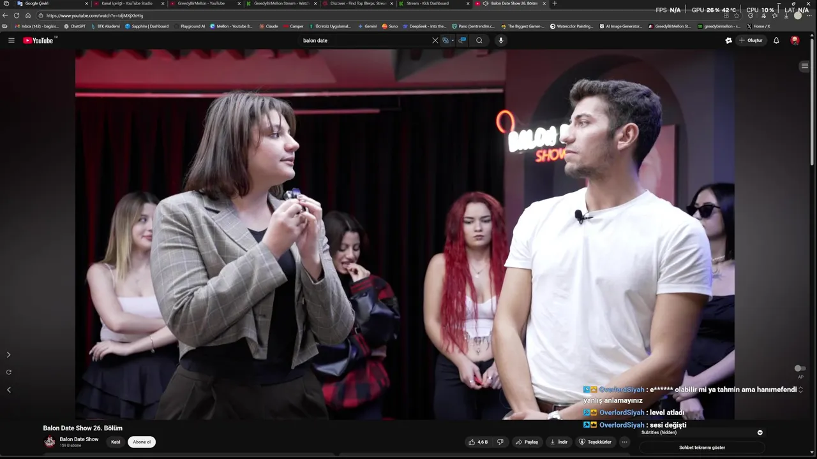Open the ChatGPT bookmark
817x459 pixels.
pos(75,26)
